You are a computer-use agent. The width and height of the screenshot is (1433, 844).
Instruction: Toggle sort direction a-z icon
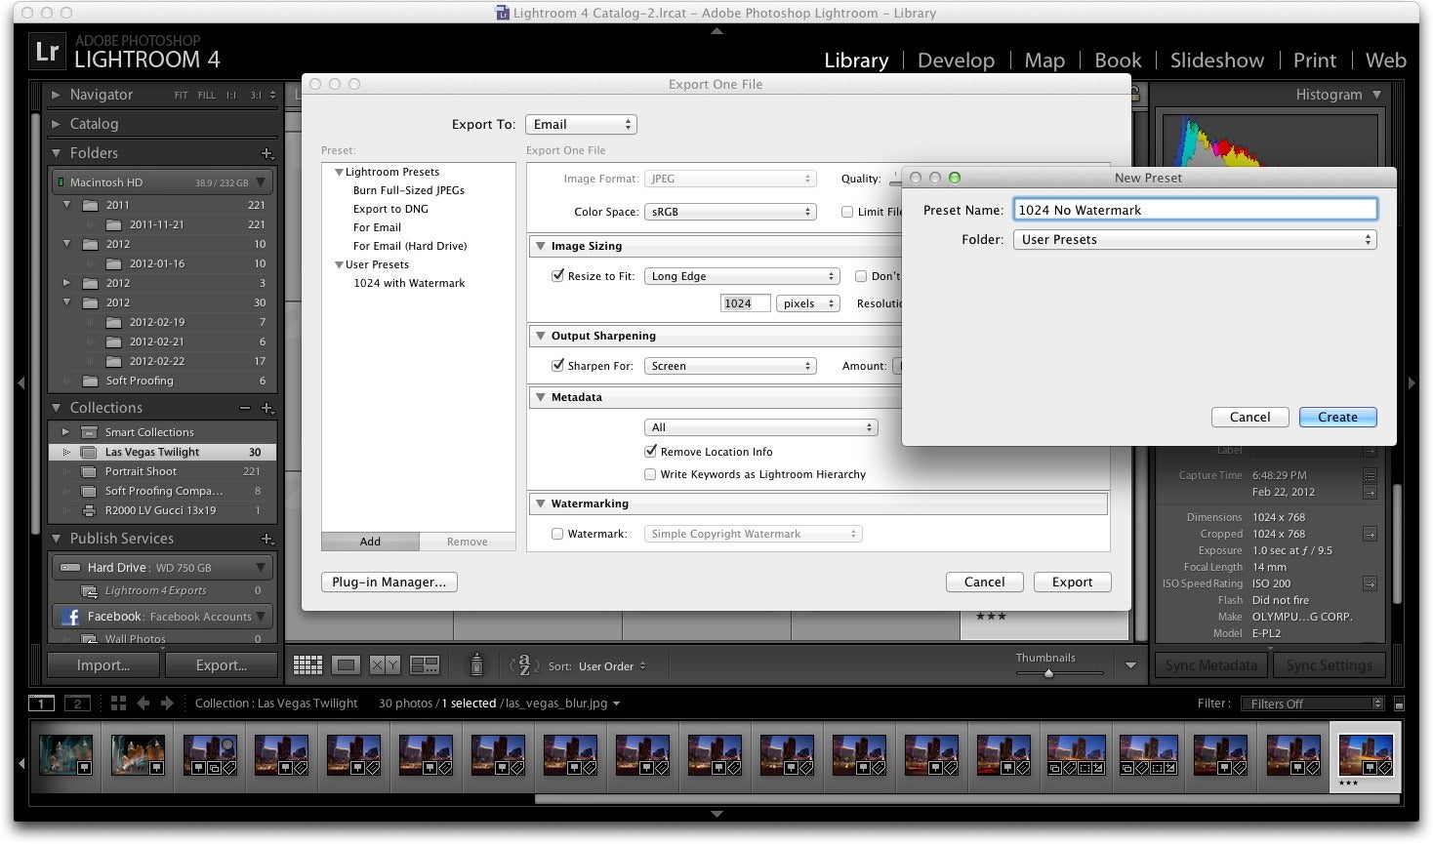tap(523, 665)
